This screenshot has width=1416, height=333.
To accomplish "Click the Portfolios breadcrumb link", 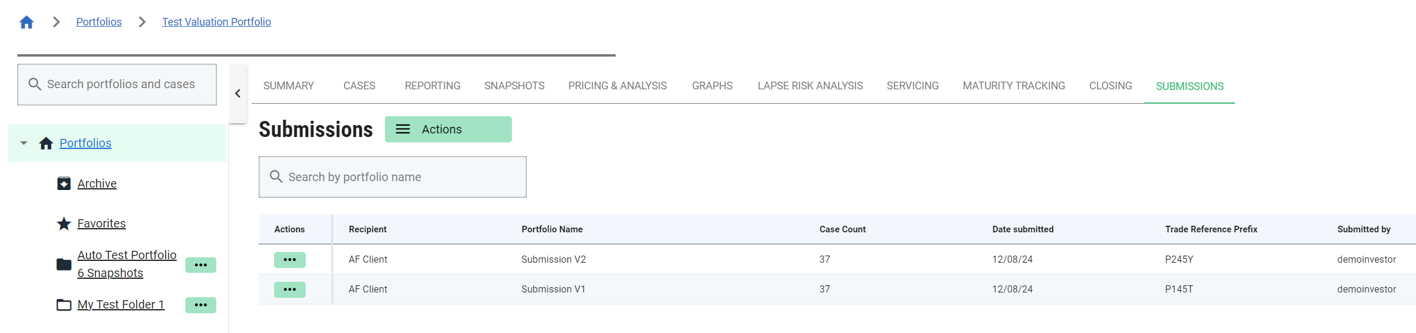I will 99,22.
